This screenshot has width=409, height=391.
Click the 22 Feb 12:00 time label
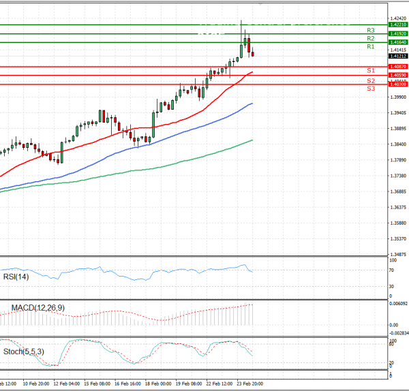coord(219,384)
